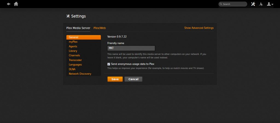Screen dimensions: 280x123
Task: Click the Friendly name label
Action: (116, 43)
